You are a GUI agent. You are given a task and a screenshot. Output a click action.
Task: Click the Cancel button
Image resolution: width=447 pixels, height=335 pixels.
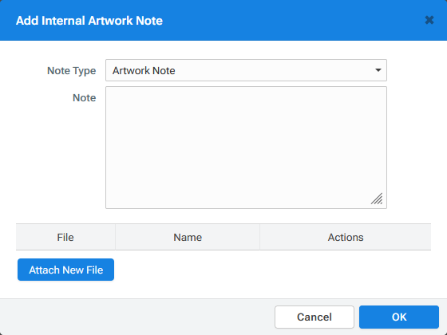coord(314,317)
